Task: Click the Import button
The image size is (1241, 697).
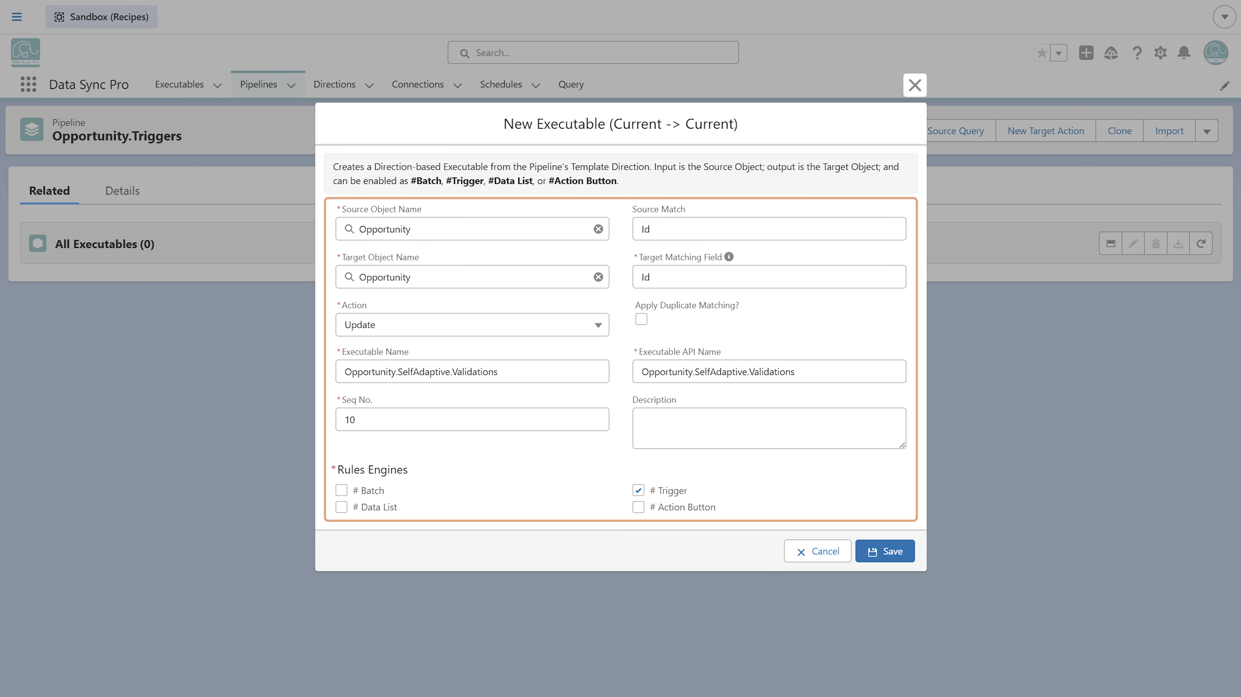Action: point(1169,131)
